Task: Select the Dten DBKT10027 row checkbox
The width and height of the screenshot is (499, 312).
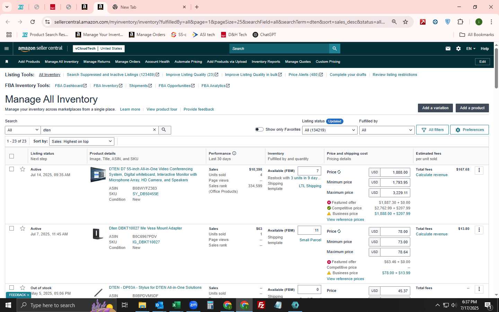Action: 11,228
